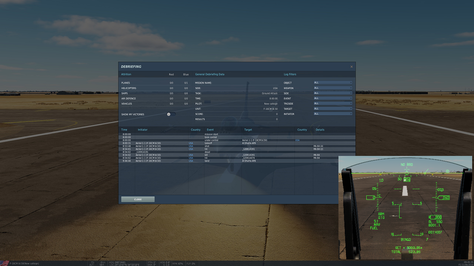Click the PLANES attrition row

[155, 83]
